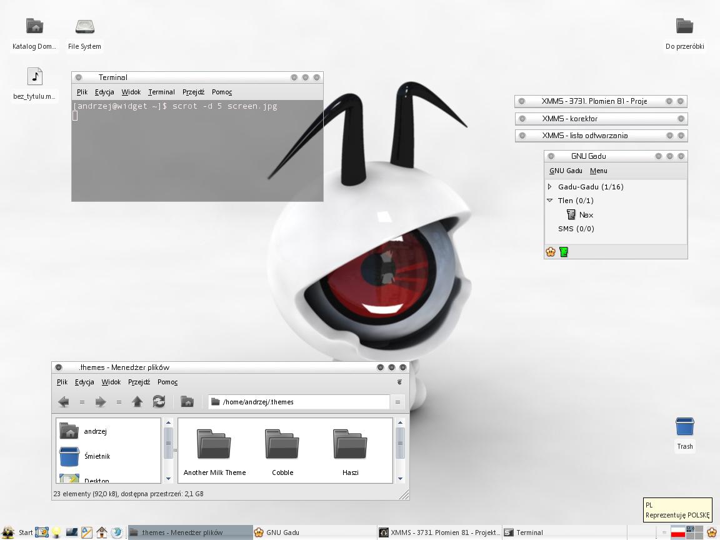This screenshot has height=540, width=720.
Task: Reload the .themes folder view
Action: tap(159, 402)
